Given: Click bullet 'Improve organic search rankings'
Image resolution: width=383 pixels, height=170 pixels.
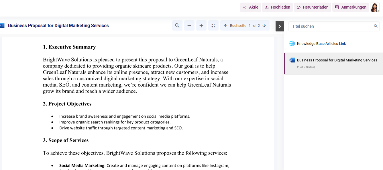Looking at the screenshot, I should [x=115, y=122].
